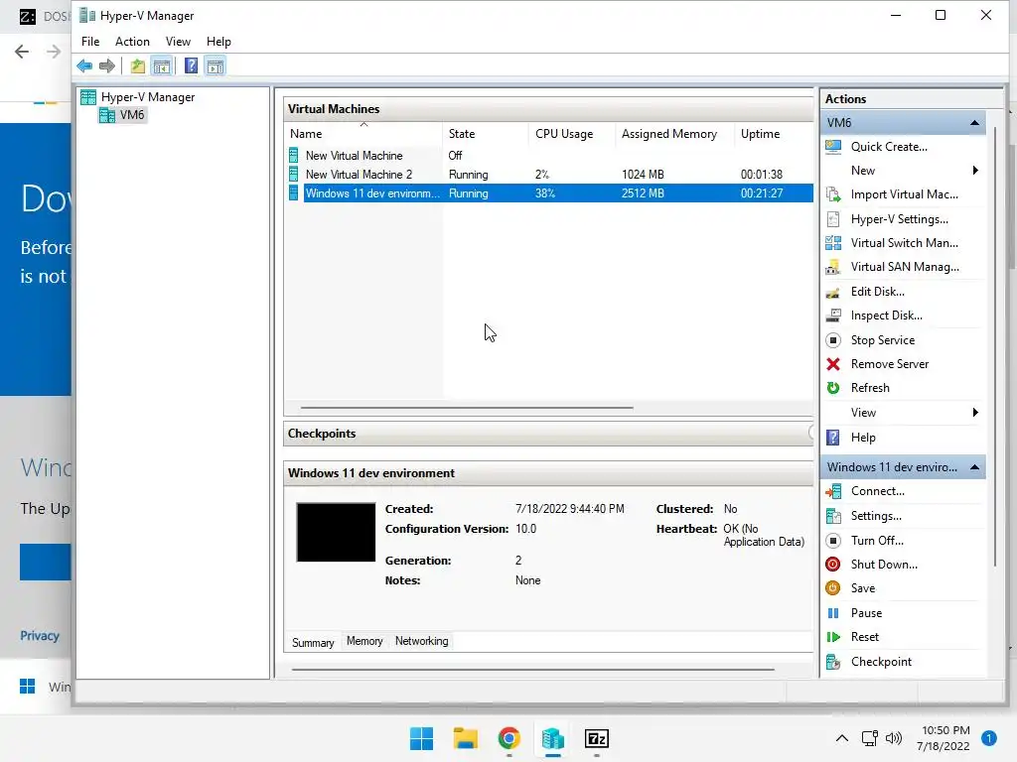Click Turn Off action
Viewport: 1017px width, 762px height.
(x=876, y=541)
